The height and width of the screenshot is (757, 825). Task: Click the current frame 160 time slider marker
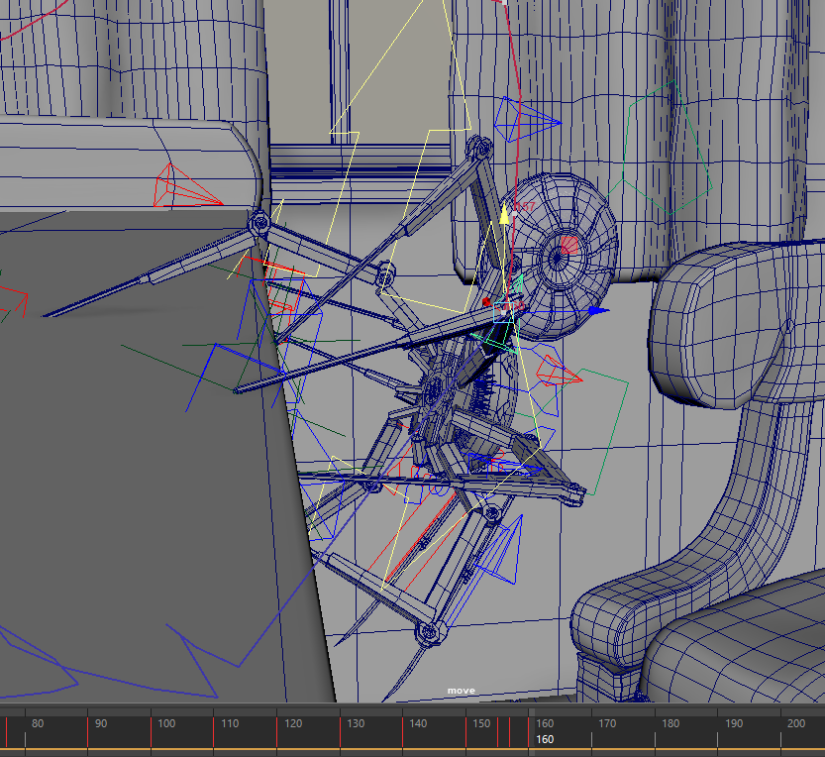(x=532, y=729)
